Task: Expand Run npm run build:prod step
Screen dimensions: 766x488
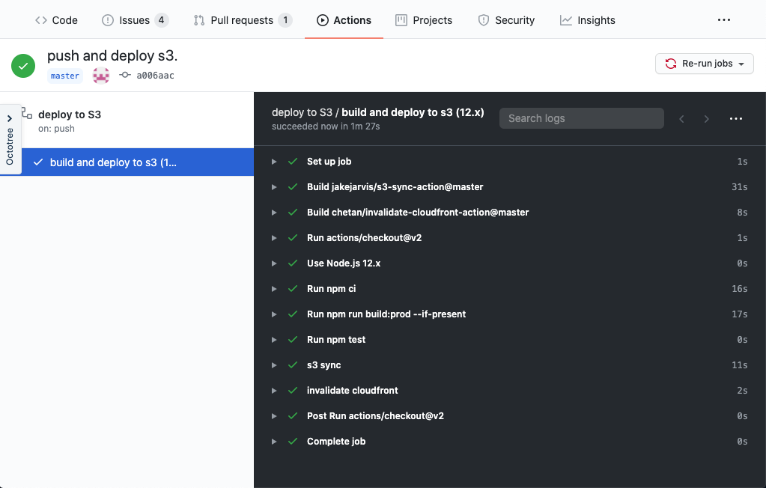Action: tap(274, 314)
